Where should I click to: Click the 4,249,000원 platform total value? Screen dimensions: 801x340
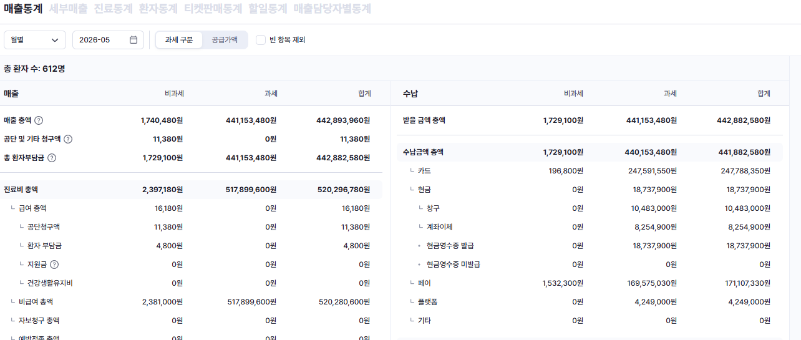[x=749, y=301]
